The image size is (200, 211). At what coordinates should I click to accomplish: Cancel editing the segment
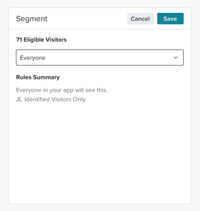click(x=140, y=19)
